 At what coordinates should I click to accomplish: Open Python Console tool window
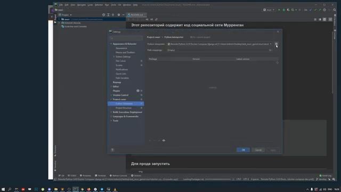[118, 175]
